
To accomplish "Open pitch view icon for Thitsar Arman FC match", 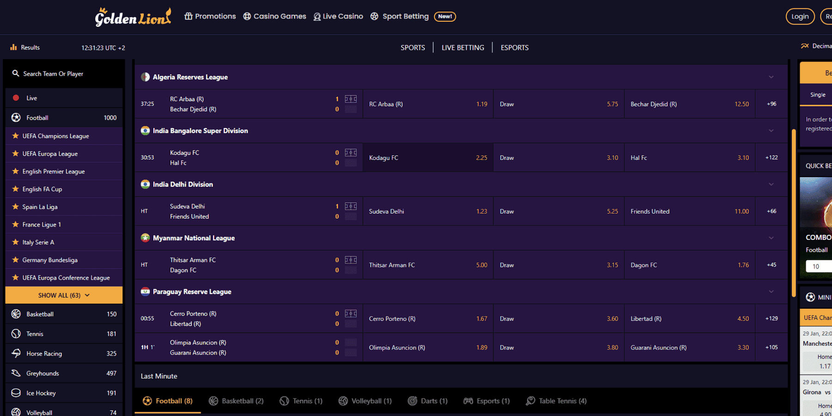I will tap(351, 260).
